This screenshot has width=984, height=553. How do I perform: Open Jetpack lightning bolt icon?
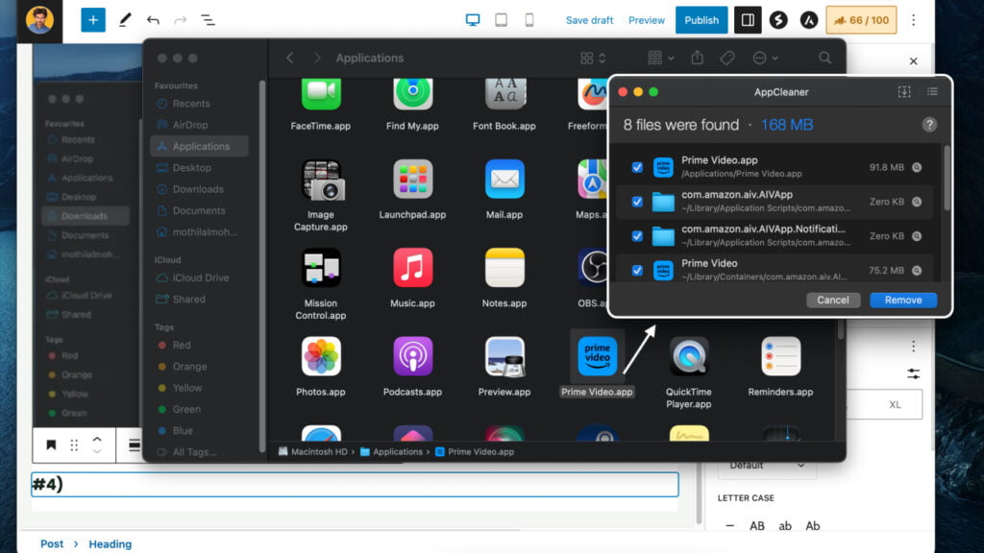click(x=778, y=20)
